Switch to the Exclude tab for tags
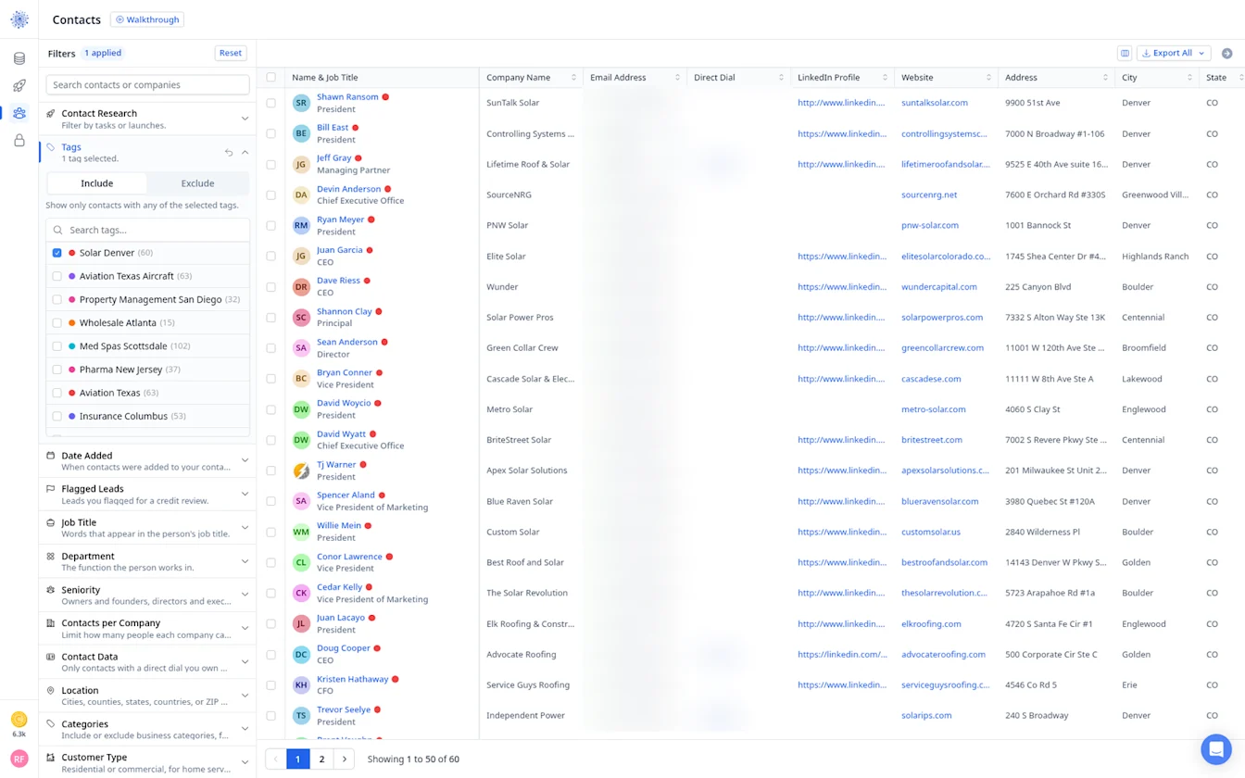 [197, 183]
